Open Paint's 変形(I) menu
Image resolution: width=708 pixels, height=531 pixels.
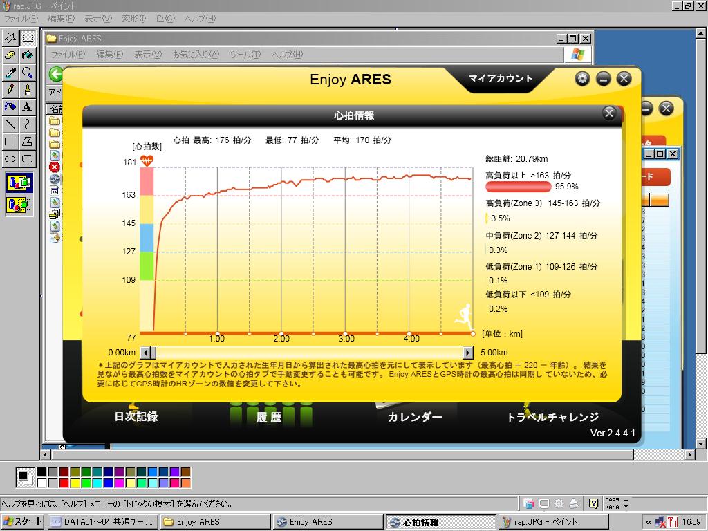[134, 19]
